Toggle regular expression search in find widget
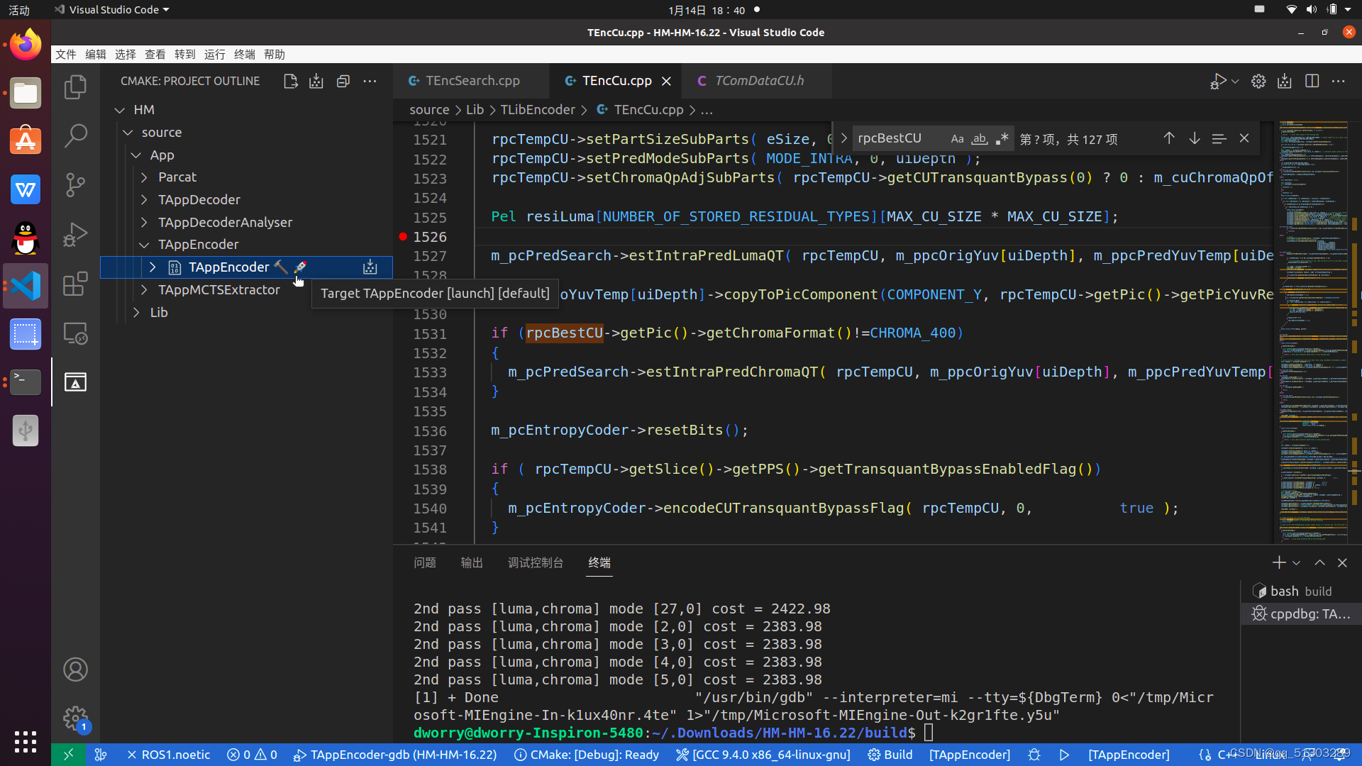This screenshot has width=1362, height=766. pyautogui.click(x=1002, y=139)
